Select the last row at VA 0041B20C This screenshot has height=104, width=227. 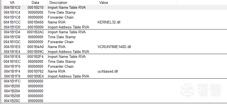tap(114, 101)
